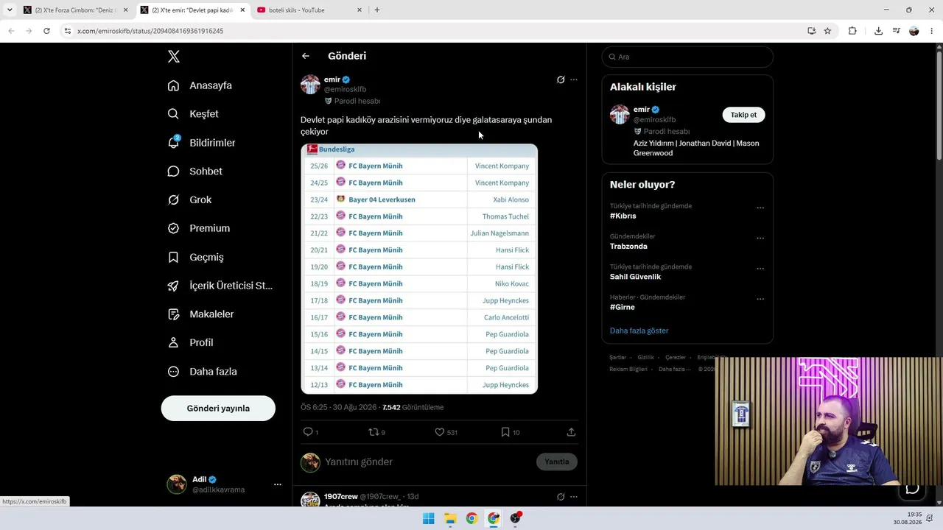Viewport: 943px width, 530px height.
Task: Like the post with 531 likes
Action: [x=440, y=432]
